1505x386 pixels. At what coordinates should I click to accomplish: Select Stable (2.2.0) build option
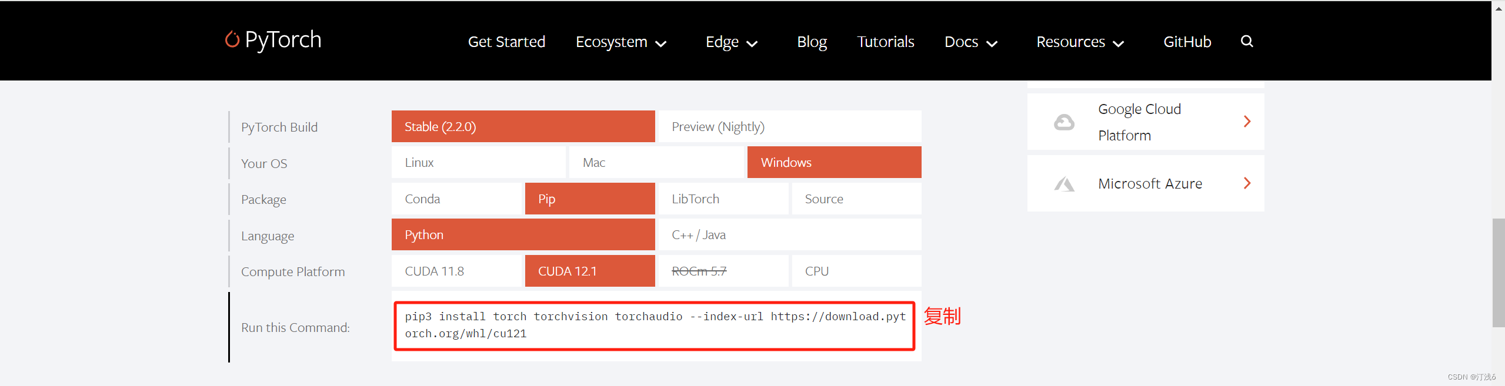(523, 126)
